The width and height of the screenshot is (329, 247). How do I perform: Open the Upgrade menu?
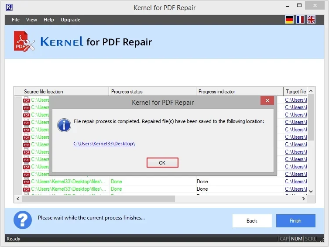tap(70, 20)
